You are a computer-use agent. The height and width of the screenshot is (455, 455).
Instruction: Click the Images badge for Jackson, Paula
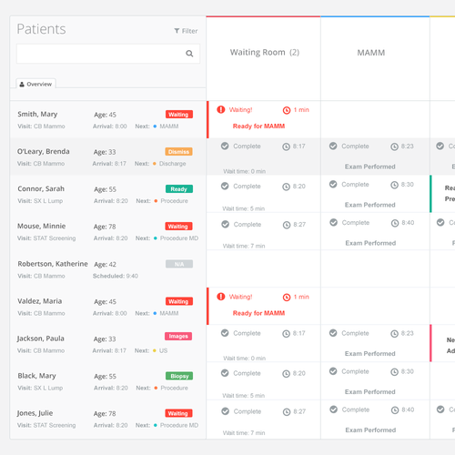[x=178, y=336]
